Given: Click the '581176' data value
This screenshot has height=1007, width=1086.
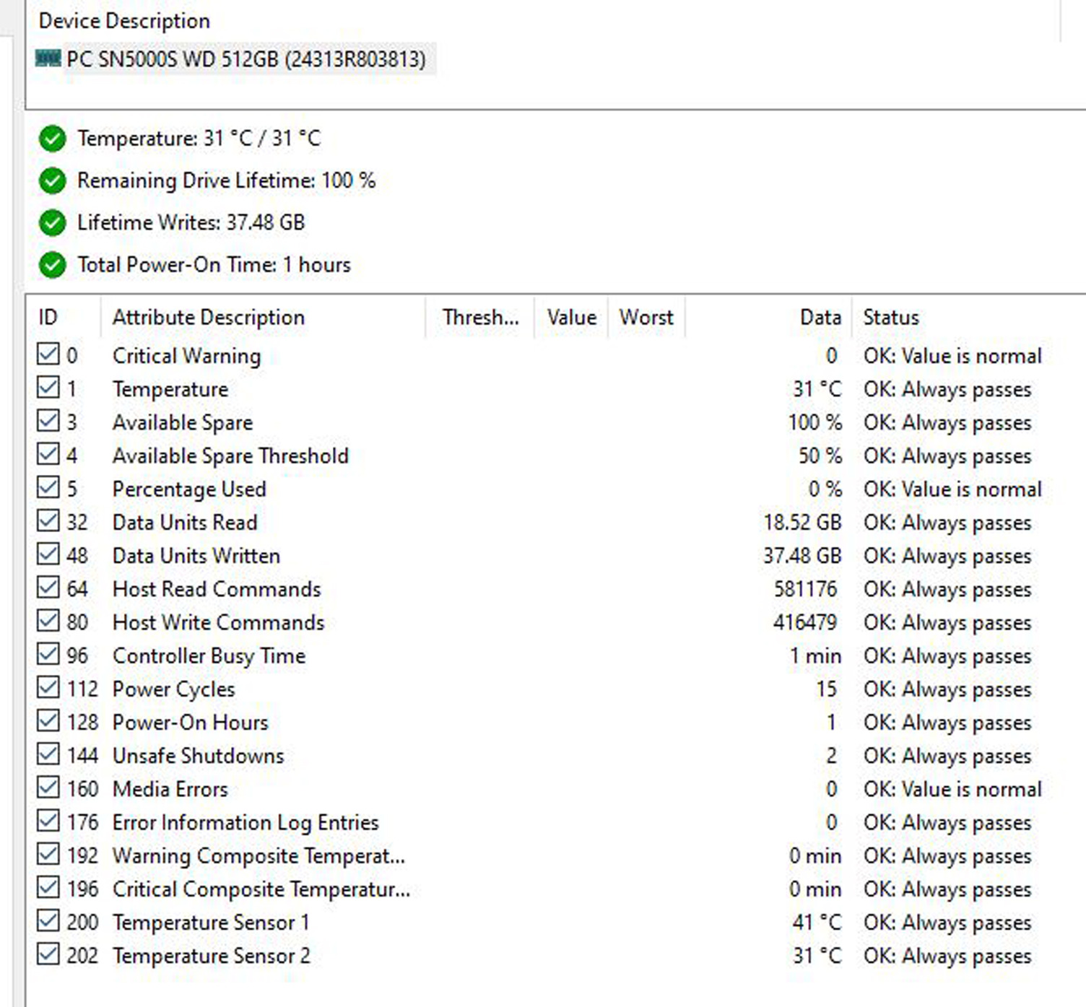Looking at the screenshot, I should [805, 589].
